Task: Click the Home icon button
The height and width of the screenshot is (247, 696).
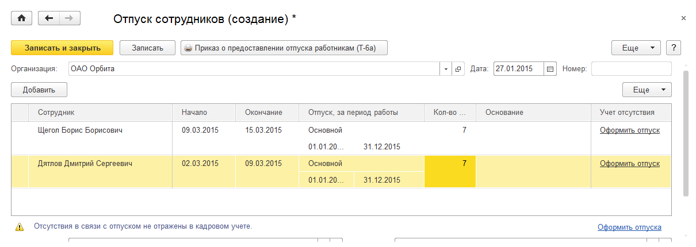Action: point(22,18)
